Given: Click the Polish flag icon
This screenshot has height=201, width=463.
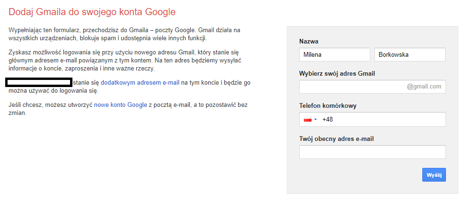Looking at the screenshot, I should [x=307, y=120].
